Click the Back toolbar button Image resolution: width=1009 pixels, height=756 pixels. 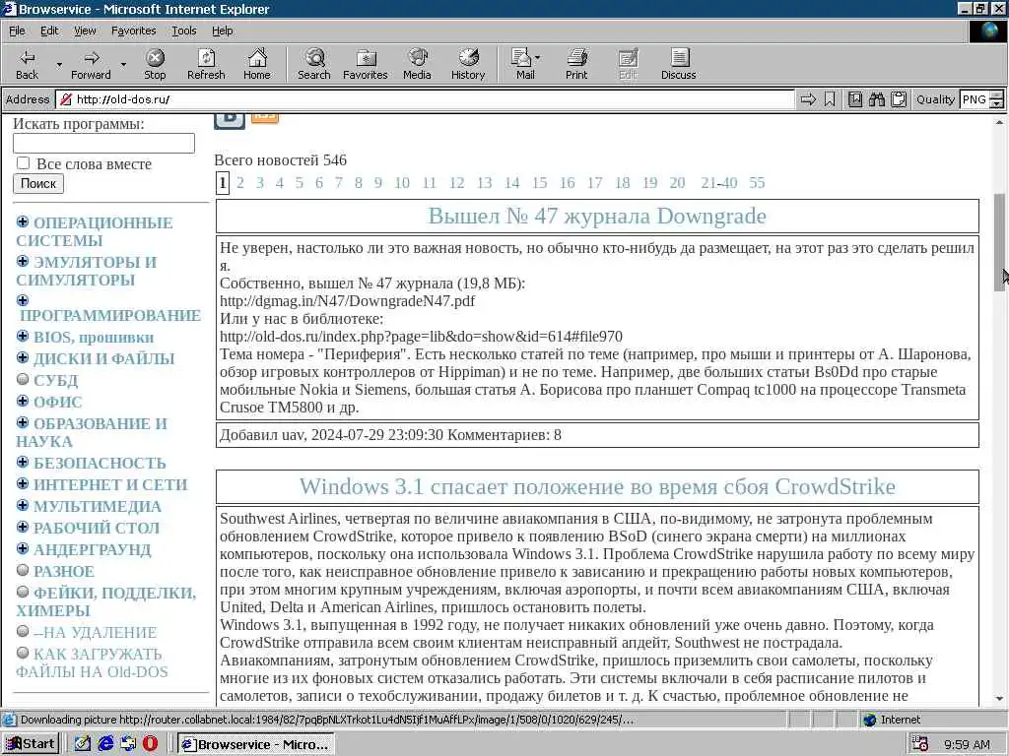pos(27,64)
